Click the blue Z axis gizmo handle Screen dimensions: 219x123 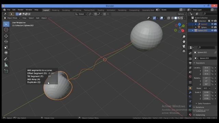pyautogui.click(x=179, y=24)
